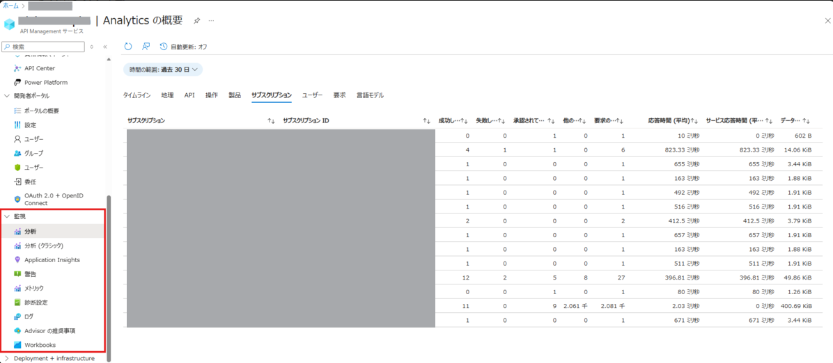Click the 2.061 千 cell

574,306
